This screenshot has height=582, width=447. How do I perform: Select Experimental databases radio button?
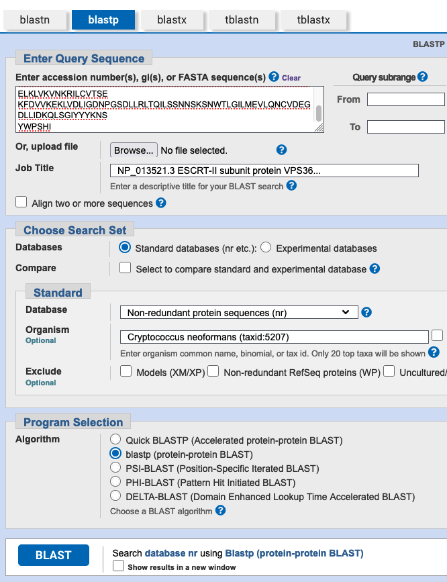[266, 247]
